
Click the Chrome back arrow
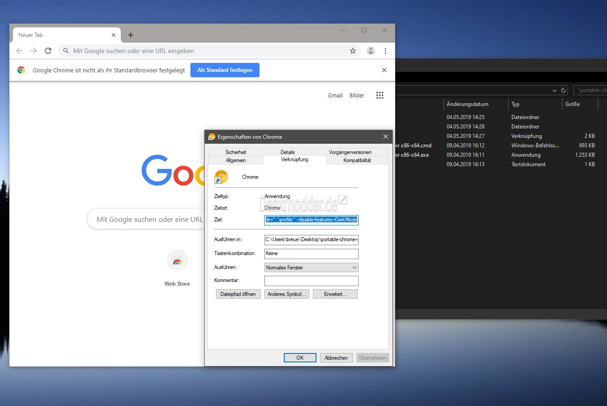coord(19,51)
